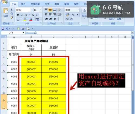Switch to the 插入 ribbon tab
Screen dimensions: 135x114
click(23, 4)
